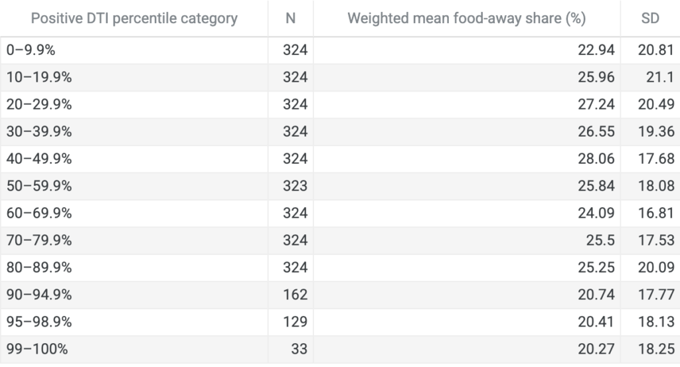680x367 pixels.
Task: Click the 28.06 mean share value
Action: [x=596, y=159]
